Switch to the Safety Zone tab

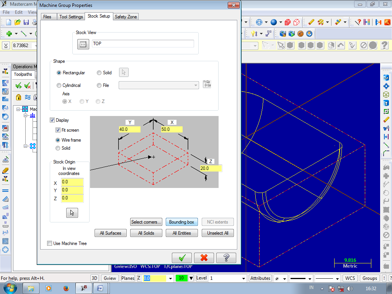pos(126,17)
